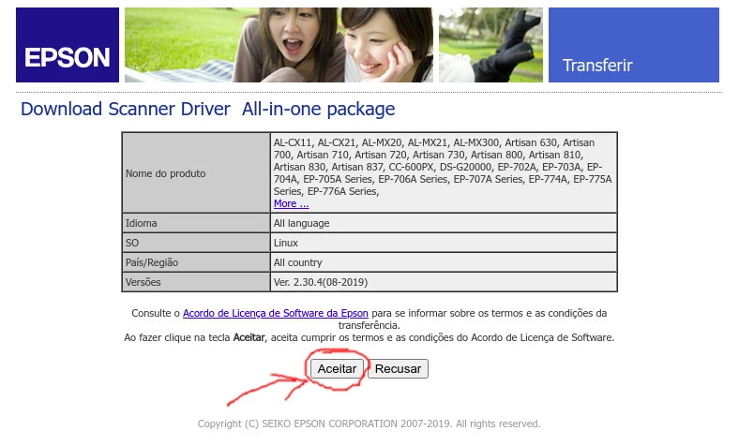
Task: Select the 'Download Scanner Driver All-in-one package' heading
Action: pyautogui.click(x=208, y=109)
